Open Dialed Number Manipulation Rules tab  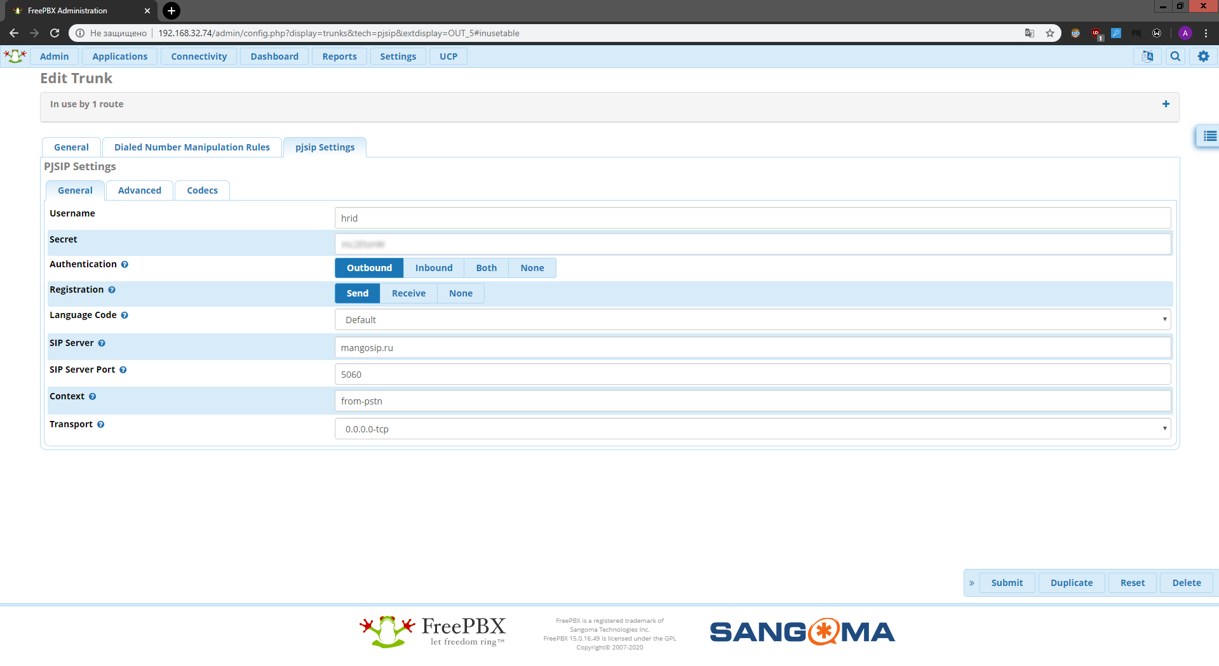click(192, 147)
